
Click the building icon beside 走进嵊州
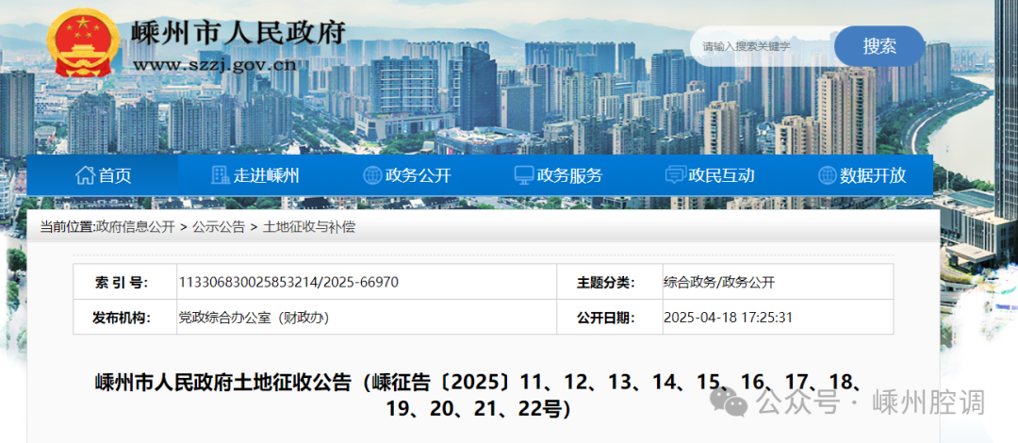(x=221, y=174)
